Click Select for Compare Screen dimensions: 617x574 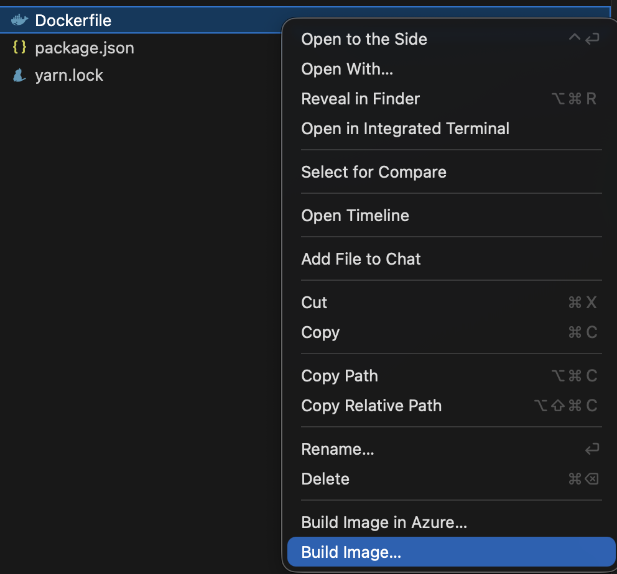point(373,172)
